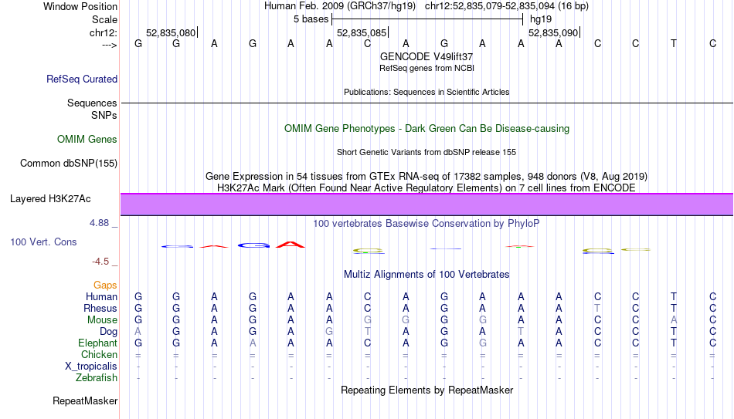Click the Sequences track label
Screen dimensions: 734x419
coord(92,103)
